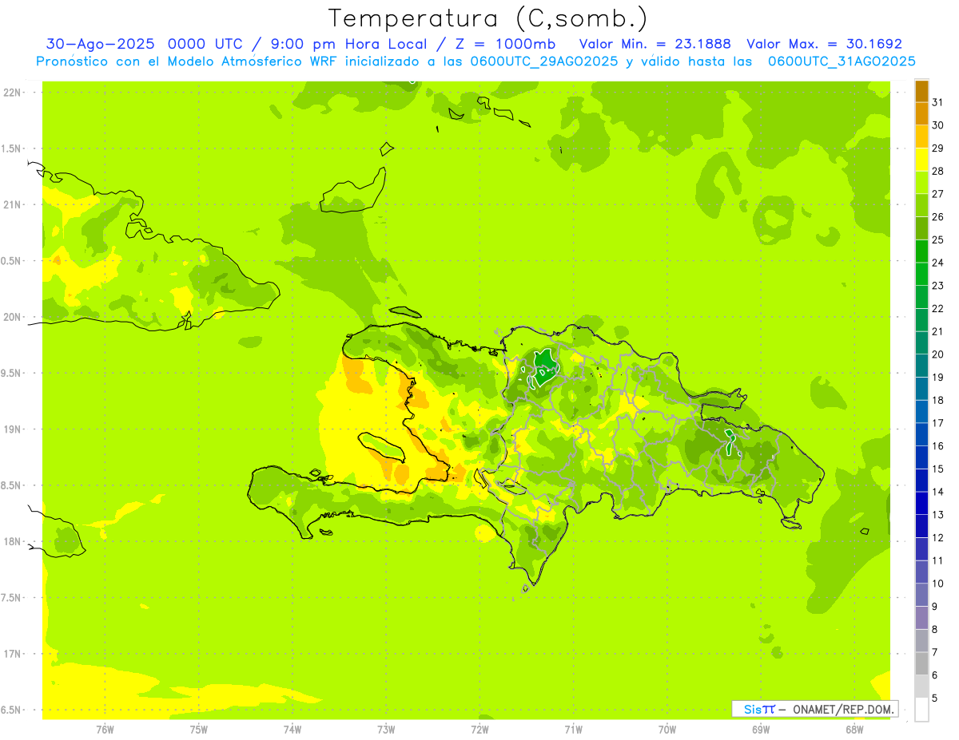The height and width of the screenshot is (740, 959).
Task: Click the '24' legend value
Action: click(x=938, y=263)
